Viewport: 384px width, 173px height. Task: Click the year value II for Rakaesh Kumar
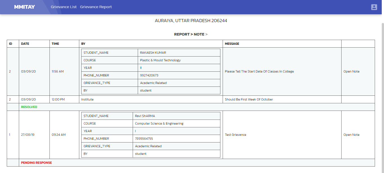141,68
